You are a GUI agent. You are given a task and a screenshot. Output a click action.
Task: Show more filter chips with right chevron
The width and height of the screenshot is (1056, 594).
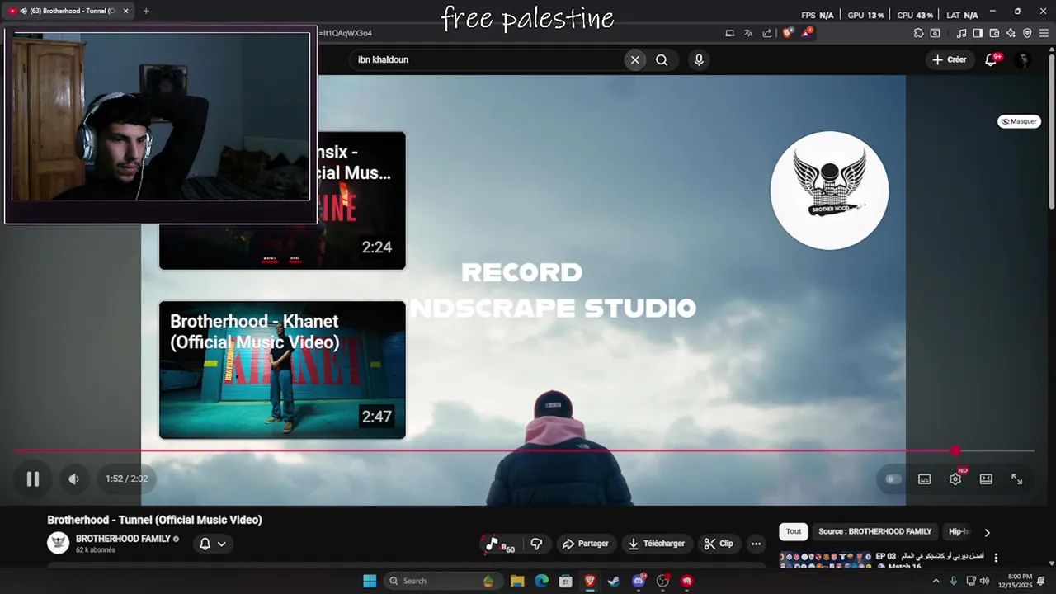(x=987, y=533)
